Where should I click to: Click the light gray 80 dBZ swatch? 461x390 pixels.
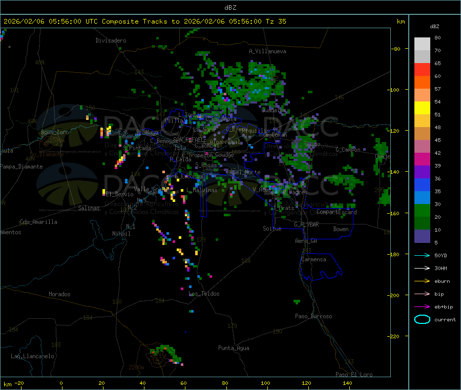click(x=422, y=44)
